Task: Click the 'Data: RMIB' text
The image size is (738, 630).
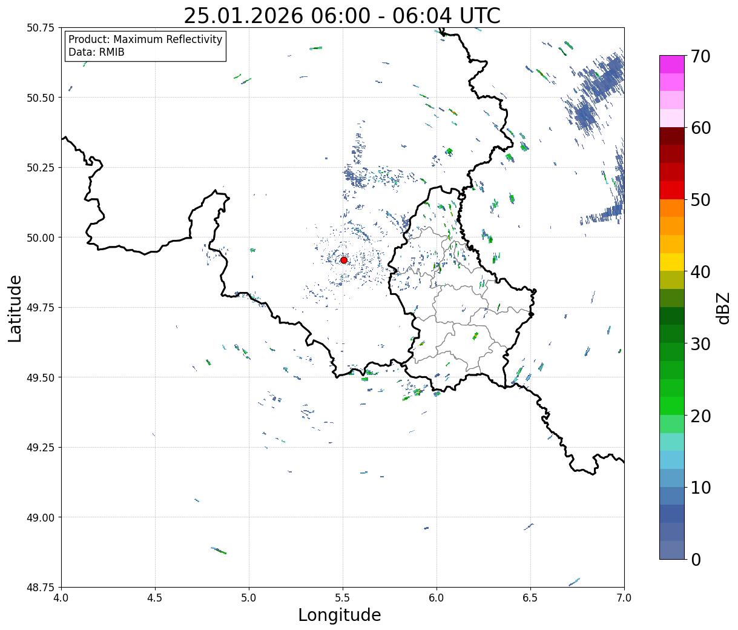Action: 96,53
